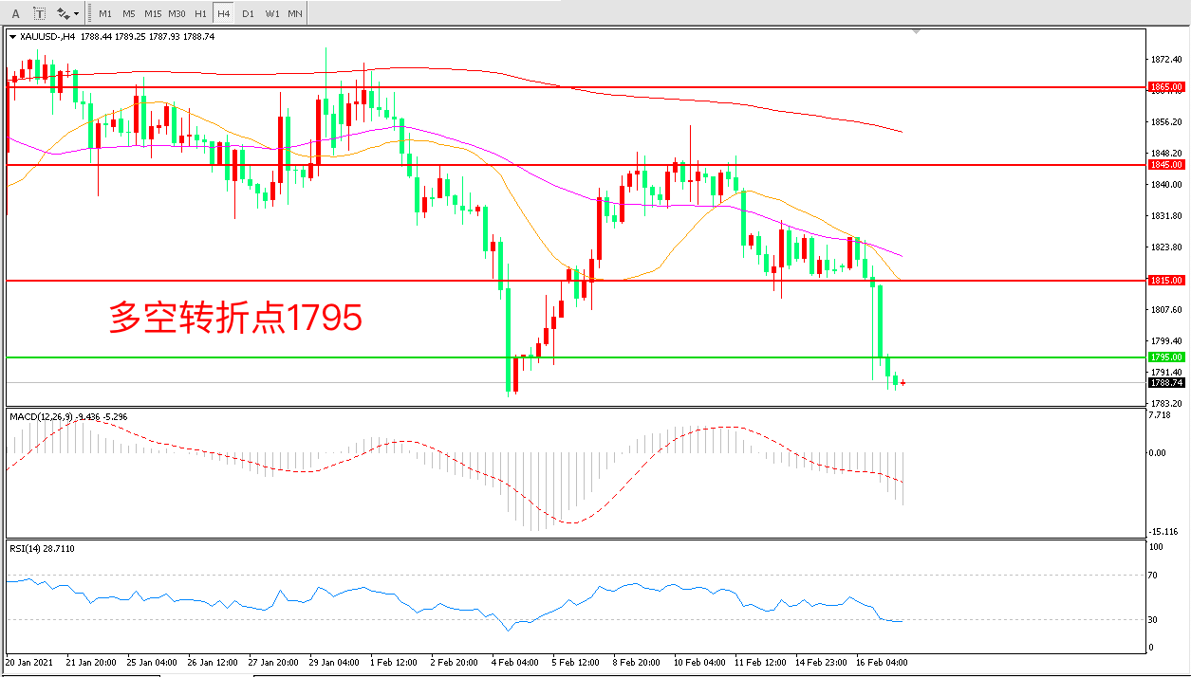Switch to M5 timeframe

click(x=128, y=13)
